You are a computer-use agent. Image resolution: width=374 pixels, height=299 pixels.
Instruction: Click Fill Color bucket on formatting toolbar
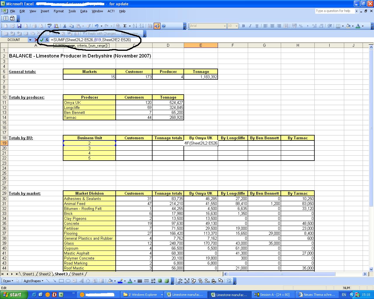(x=348, y=26)
